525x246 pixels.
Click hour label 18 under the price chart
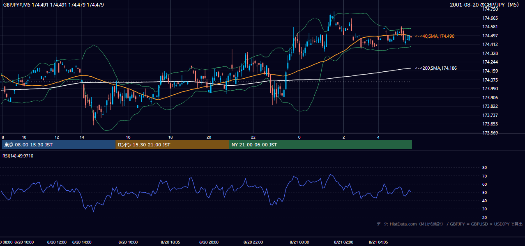point(170,137)
